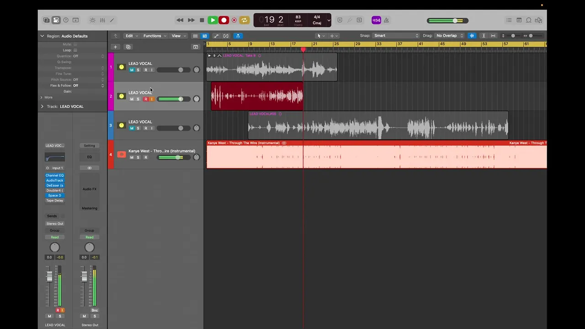Click the Toolbar download-tray icon

75,20
